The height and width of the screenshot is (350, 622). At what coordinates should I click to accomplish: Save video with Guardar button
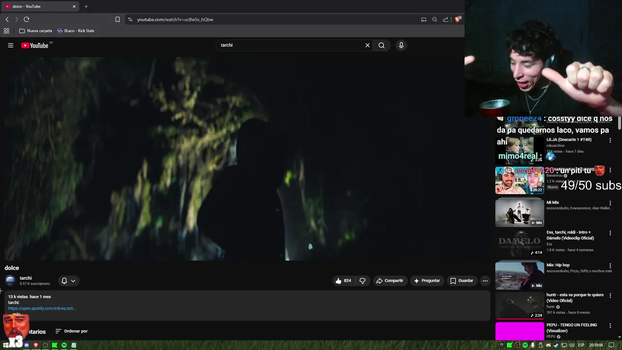462,280
